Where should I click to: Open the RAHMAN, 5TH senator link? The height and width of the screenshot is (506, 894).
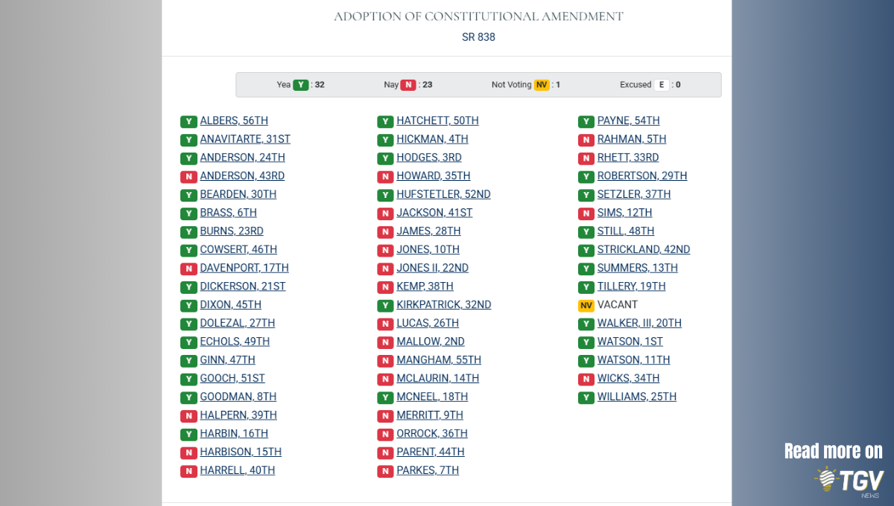click(631, 139)
